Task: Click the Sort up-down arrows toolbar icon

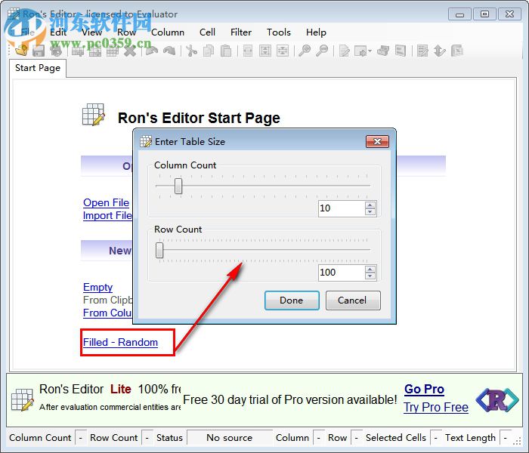Action: pyautogui.click(x=440, y=51)
